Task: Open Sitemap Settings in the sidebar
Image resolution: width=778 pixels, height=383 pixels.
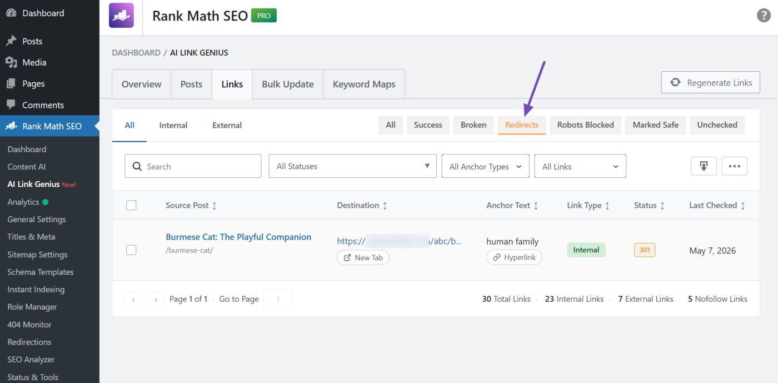Action: (x=37, y=255)
